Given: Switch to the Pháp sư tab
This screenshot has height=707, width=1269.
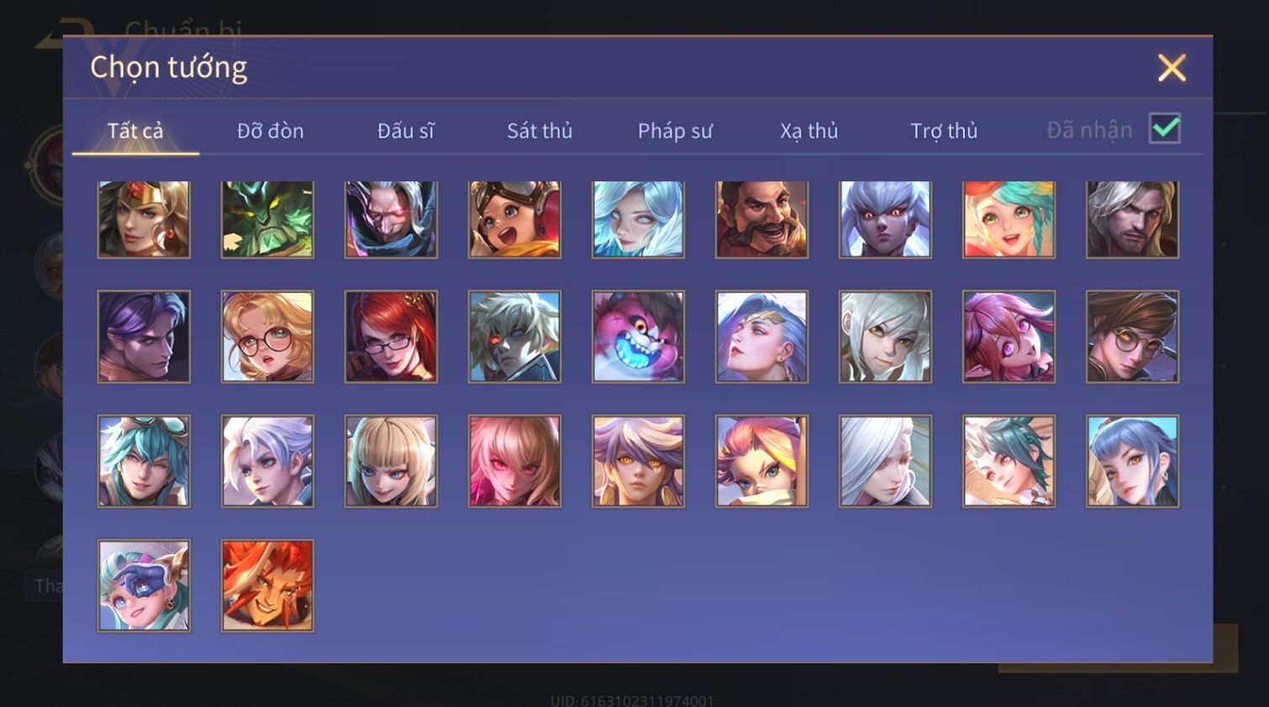Looking at the screenshot, I should tap(675, 131).
